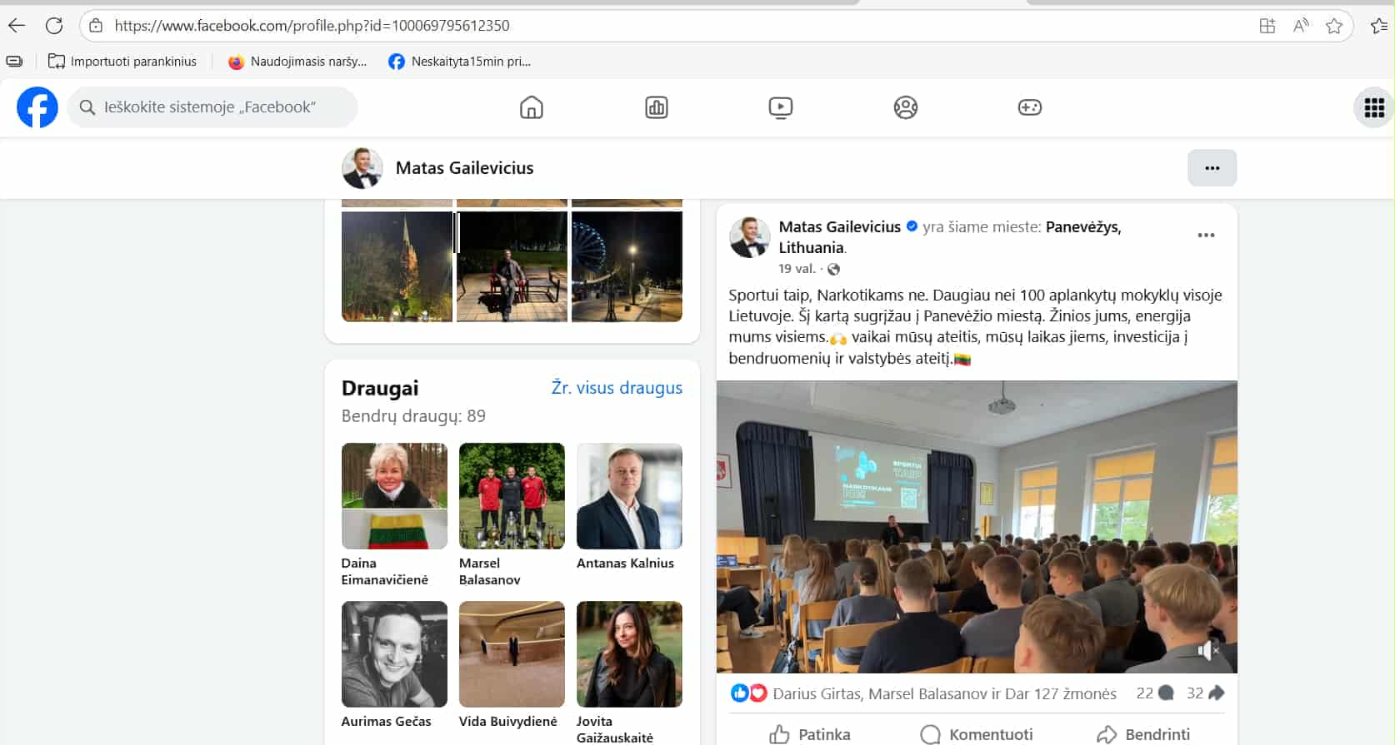This screenshot has height=745, width=1395.
Task: Click the Facebook search field
Action: 212,107
